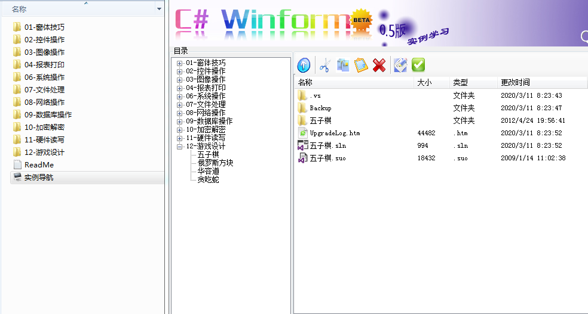The height and width of the screenshot is (314, 588).
Task: Select the .vs folder name
Action: [x=316, y=96]
